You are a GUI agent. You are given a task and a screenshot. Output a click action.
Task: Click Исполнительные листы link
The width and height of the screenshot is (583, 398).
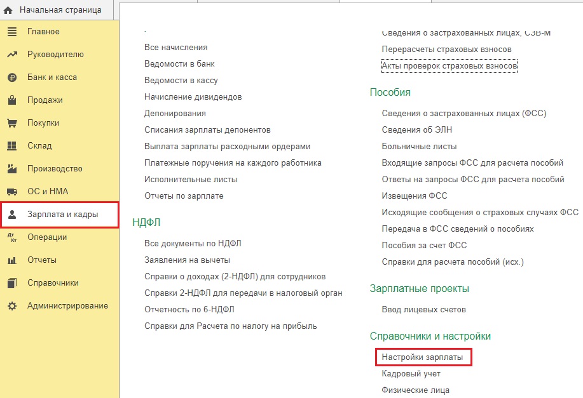191,180
